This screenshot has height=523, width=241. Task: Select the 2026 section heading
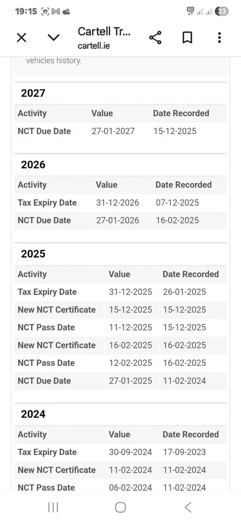33,164
